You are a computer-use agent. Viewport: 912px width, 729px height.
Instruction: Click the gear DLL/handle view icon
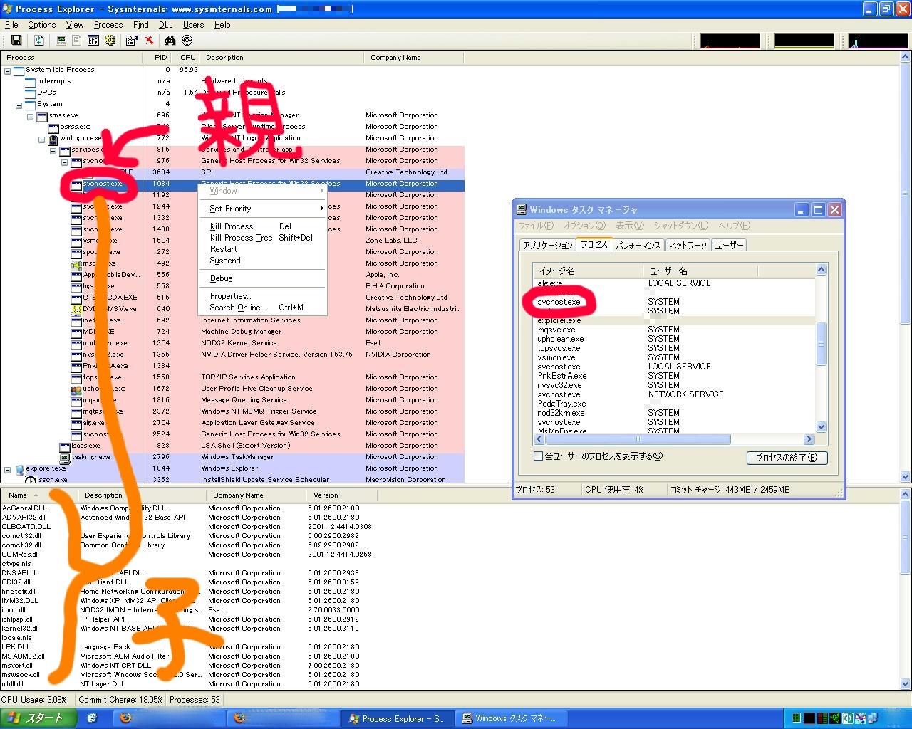pos(110,41)
